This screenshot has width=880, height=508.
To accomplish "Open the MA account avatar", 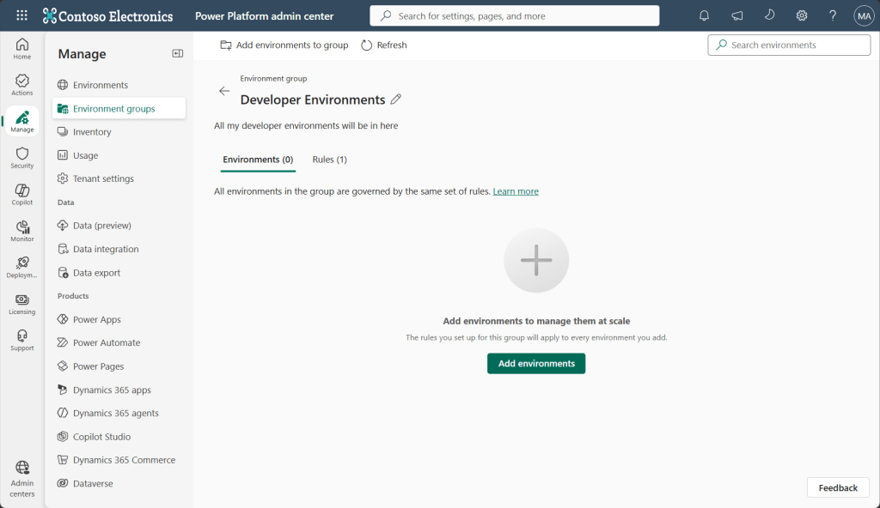I will [864, 15].
